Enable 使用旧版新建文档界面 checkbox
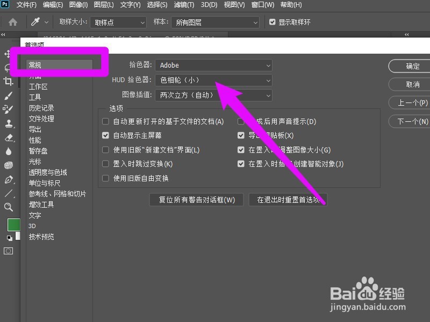This screenshot has width=430, height=322. [105, 150]
